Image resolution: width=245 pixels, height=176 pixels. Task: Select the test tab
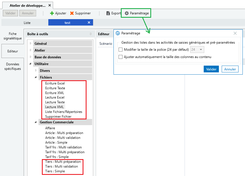(67, 23)
